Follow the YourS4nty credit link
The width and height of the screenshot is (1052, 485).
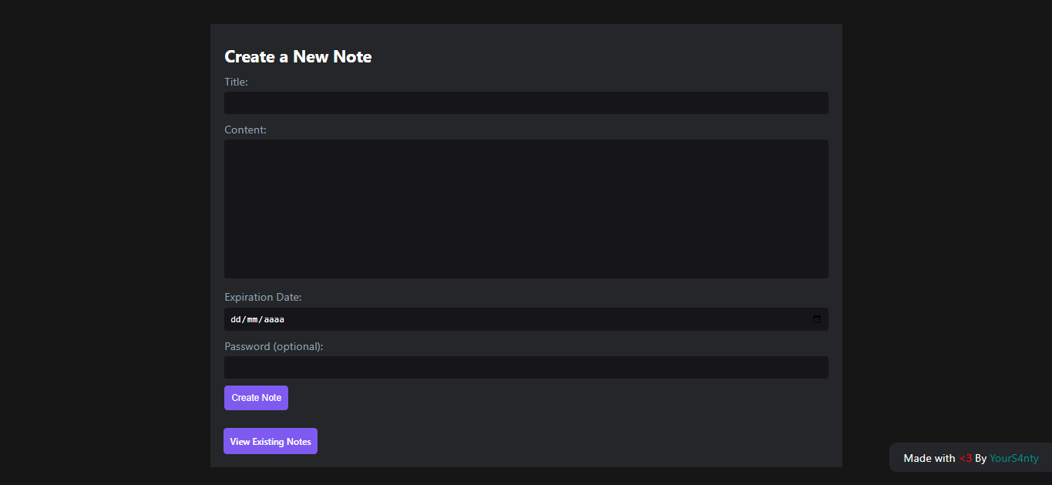[1013, 458]
